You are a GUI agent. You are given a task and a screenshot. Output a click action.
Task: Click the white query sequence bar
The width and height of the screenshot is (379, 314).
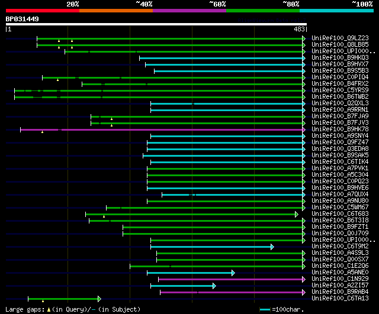click(x=156, y=24)
